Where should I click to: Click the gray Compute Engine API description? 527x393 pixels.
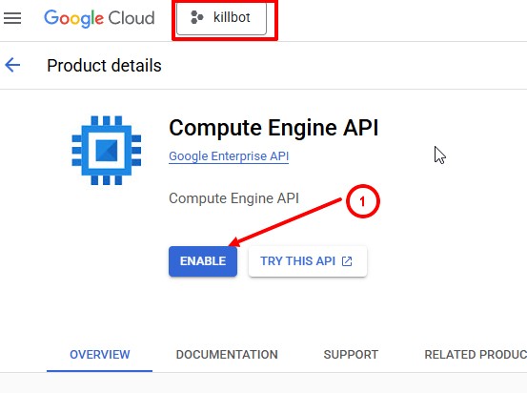[233, 198]
